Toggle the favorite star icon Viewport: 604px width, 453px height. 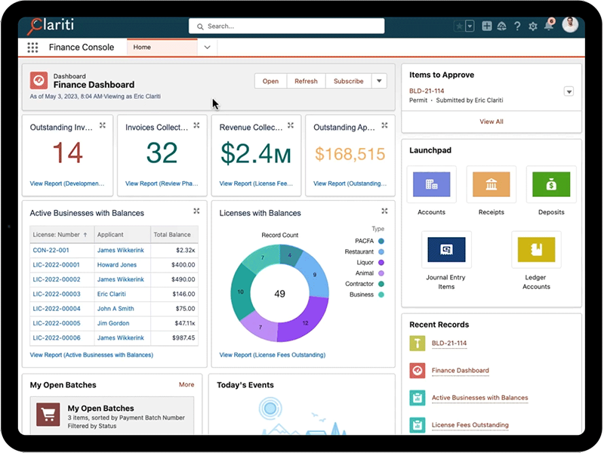click(x=461, y=25)
